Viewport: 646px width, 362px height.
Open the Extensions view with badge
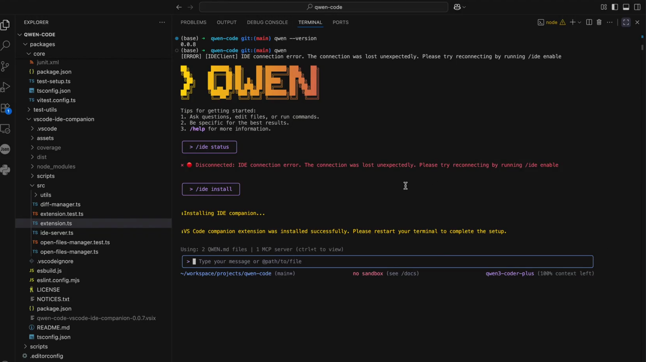tap(5, 108)
